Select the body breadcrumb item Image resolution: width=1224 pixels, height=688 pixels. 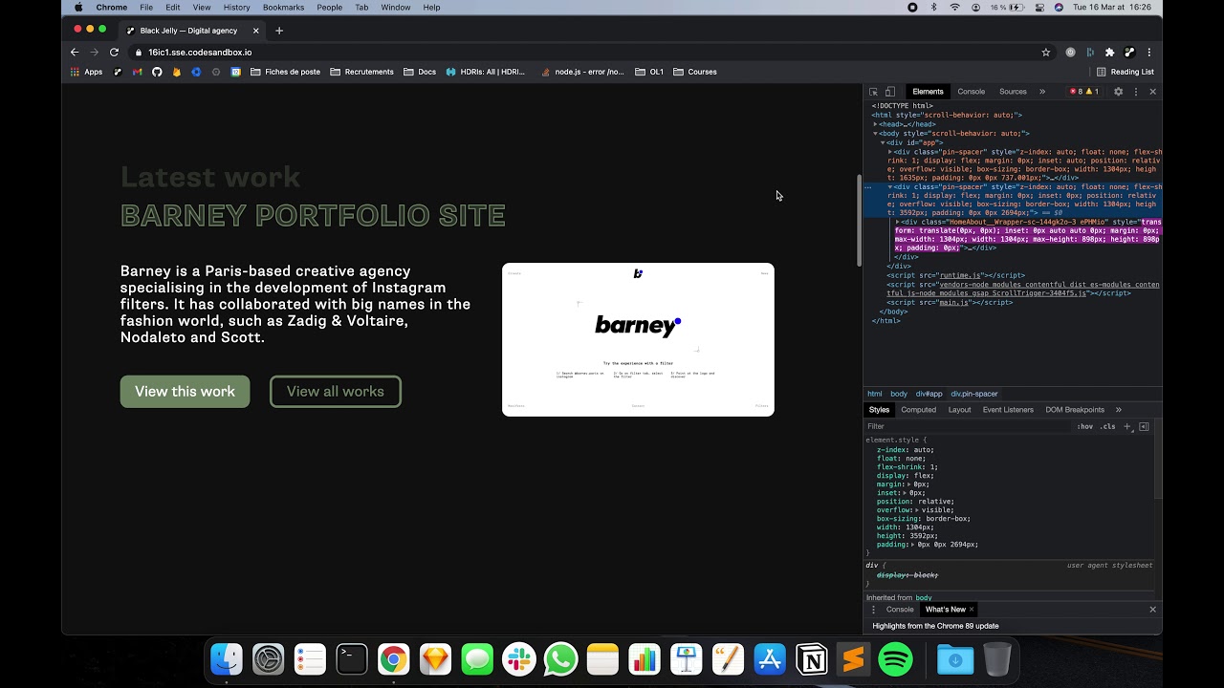899,394
